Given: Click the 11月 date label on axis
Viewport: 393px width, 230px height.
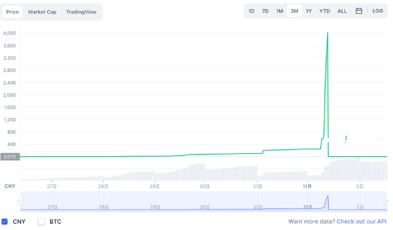Looking at the screenshot, I should click(x=307, y=186).
